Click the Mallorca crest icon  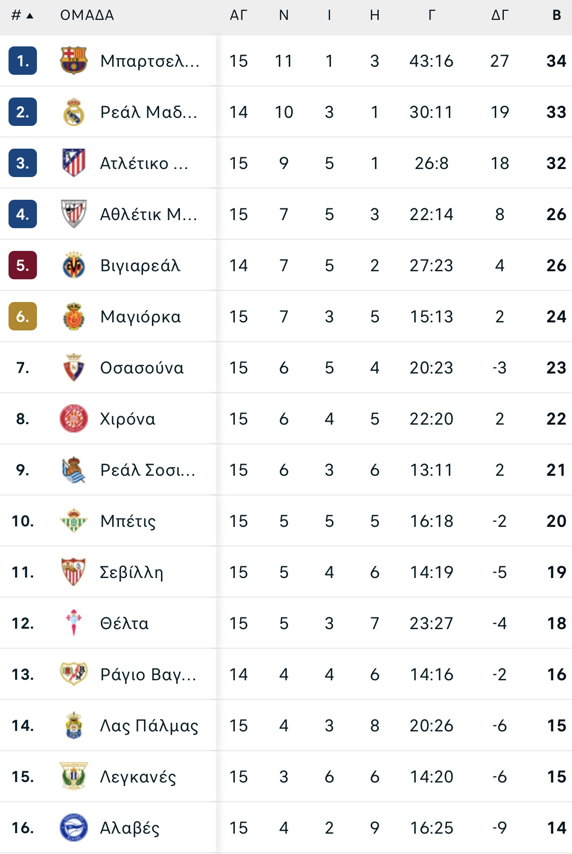[x=73, y=316]
